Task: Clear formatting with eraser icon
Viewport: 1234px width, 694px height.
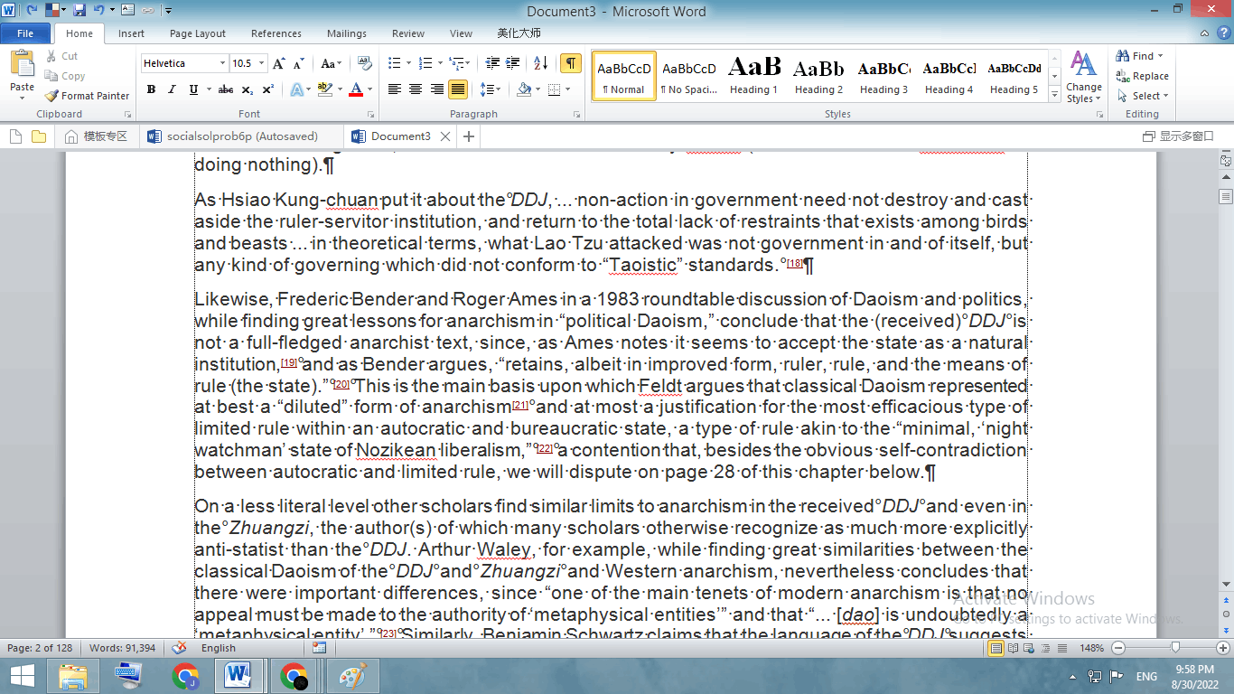Action: pos(365,63)
